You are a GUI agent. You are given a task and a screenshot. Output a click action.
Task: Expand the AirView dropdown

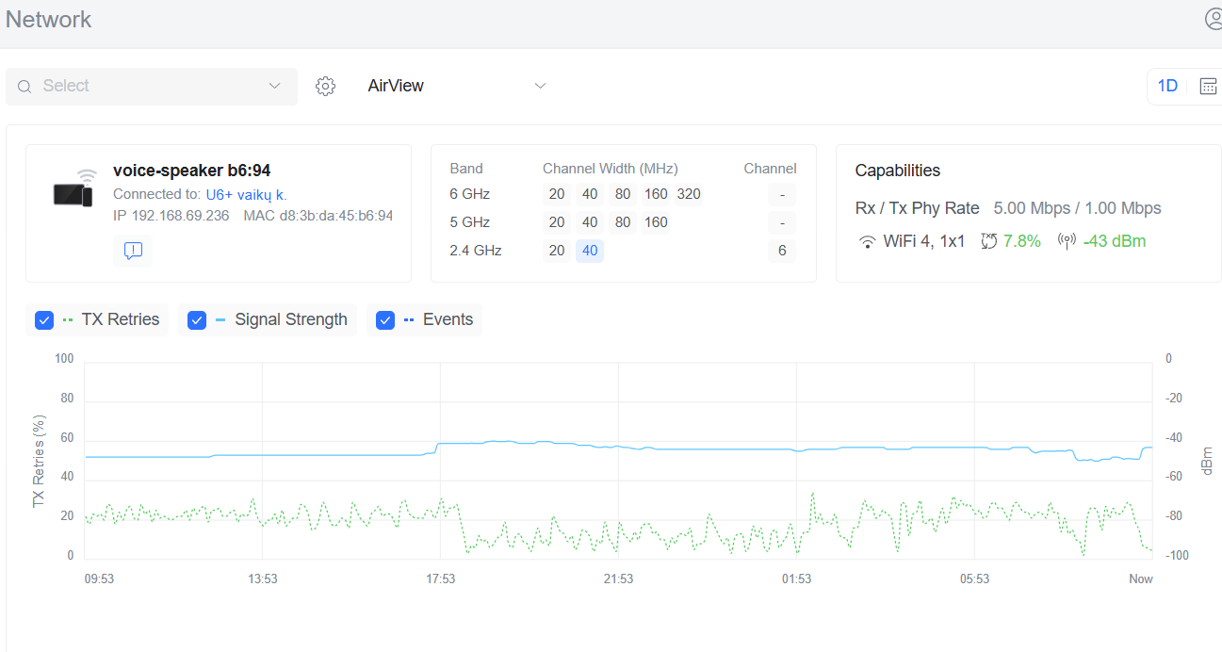click(x=457, y=86)
